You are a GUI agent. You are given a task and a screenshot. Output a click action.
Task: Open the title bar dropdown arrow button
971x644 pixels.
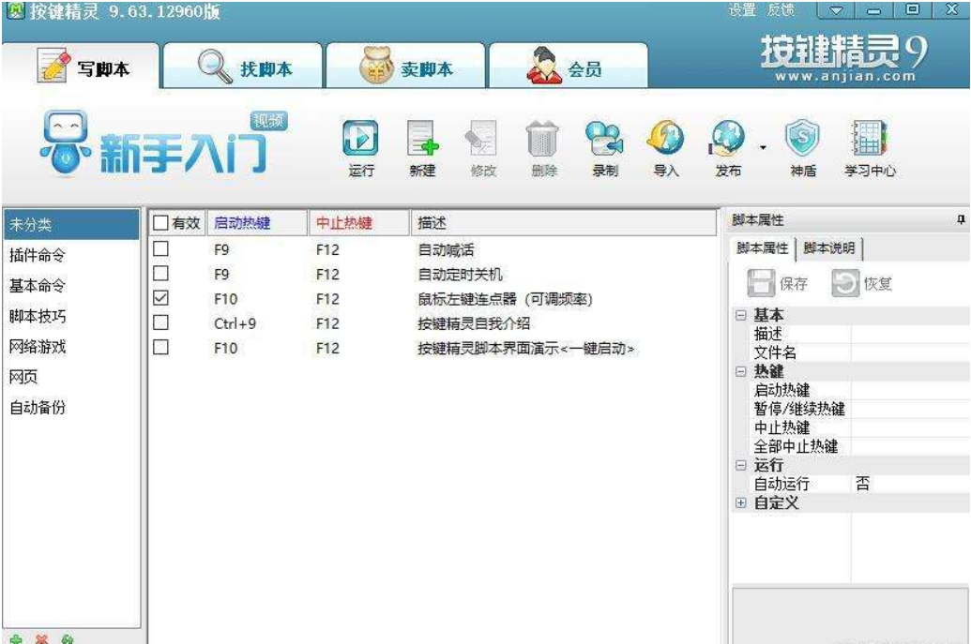tap(836, 10)
